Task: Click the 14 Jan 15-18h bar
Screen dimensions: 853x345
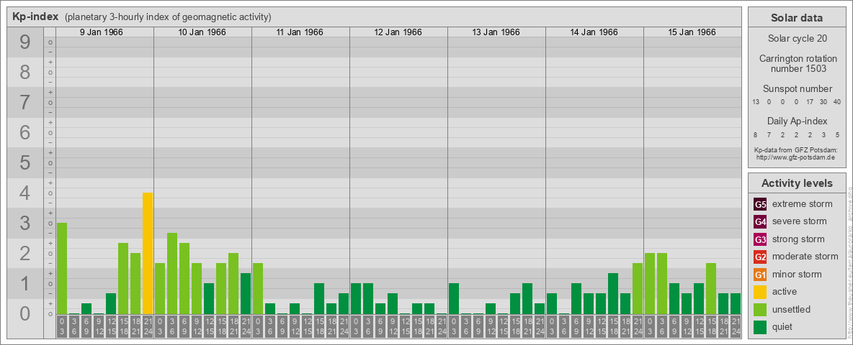Action: 612,293
